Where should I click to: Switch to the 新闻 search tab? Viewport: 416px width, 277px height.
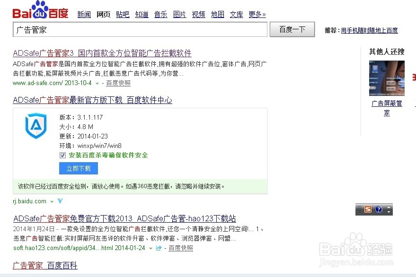pos(84,15)
